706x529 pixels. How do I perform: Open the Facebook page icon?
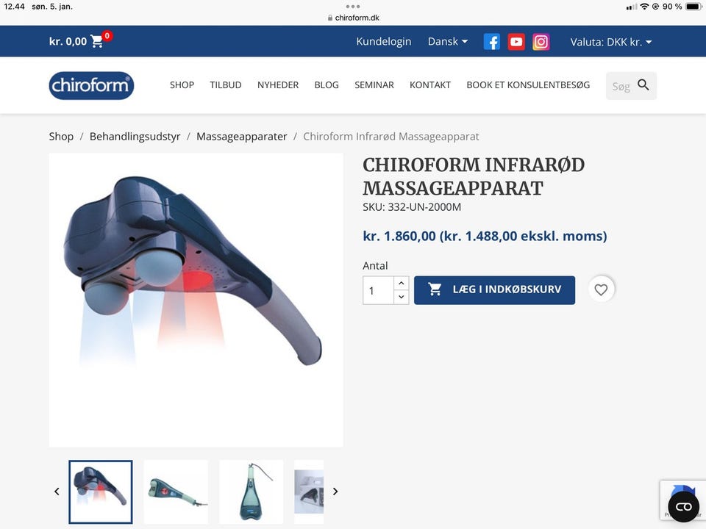[492, 42]
